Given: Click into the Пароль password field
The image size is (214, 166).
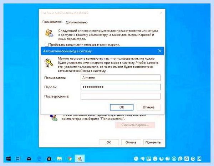Looking at the screenshot, I should pos(121,87).
